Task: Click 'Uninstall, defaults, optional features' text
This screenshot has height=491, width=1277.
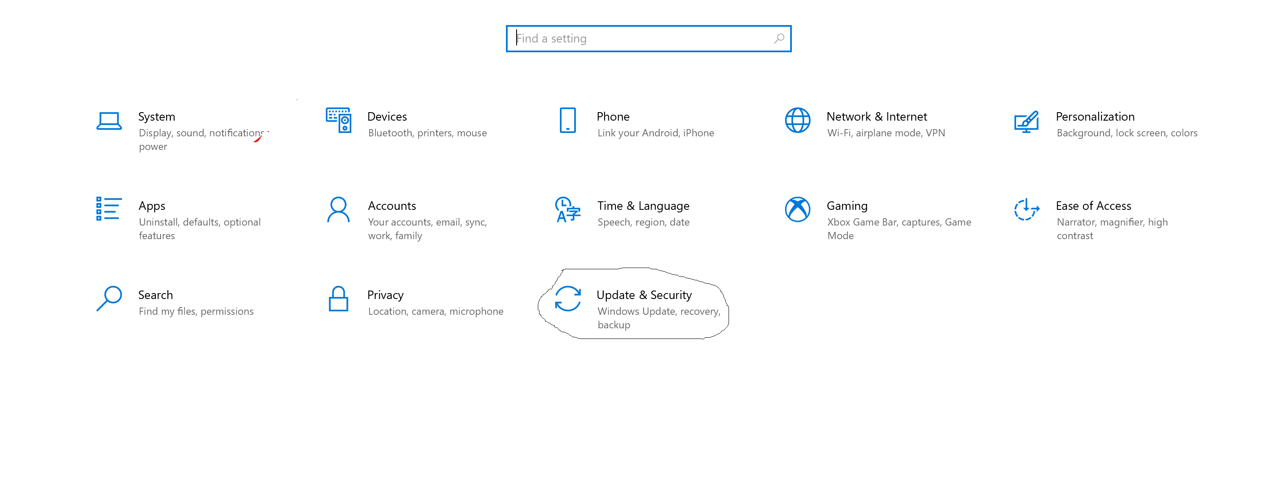Action: pyautogui.click(x=200, y=229)
